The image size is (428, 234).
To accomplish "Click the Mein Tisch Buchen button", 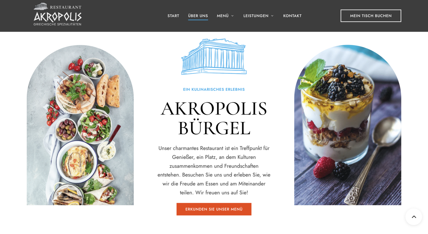I will click(371, 16).
